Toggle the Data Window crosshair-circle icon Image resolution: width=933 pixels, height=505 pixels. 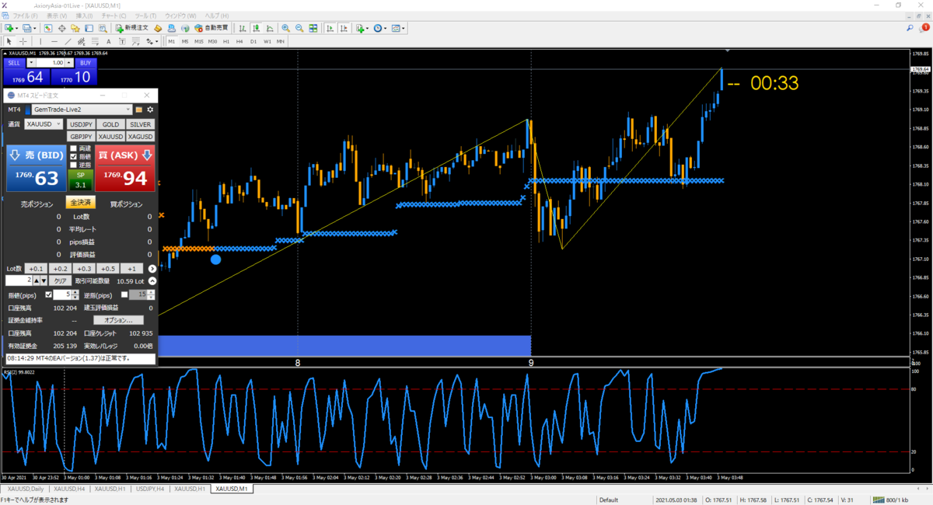click(61, 28)
